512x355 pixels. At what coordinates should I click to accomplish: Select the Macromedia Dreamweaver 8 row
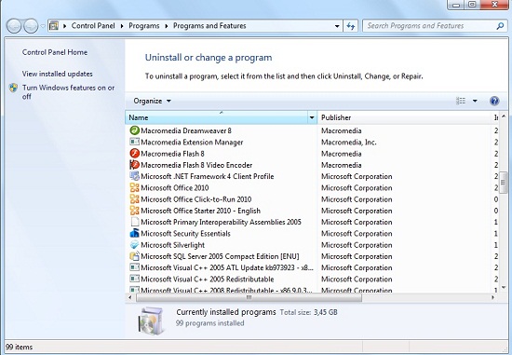coord(312,130)
